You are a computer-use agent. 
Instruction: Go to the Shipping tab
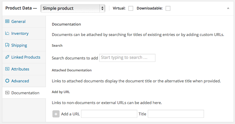coord(19,45)
